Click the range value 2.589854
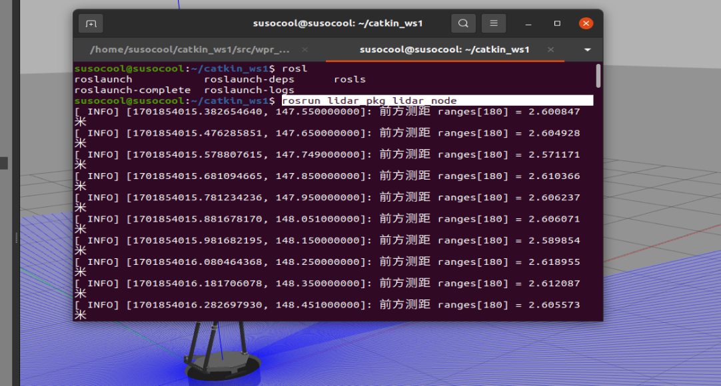 pyautogui.click(x=554, y=240)
